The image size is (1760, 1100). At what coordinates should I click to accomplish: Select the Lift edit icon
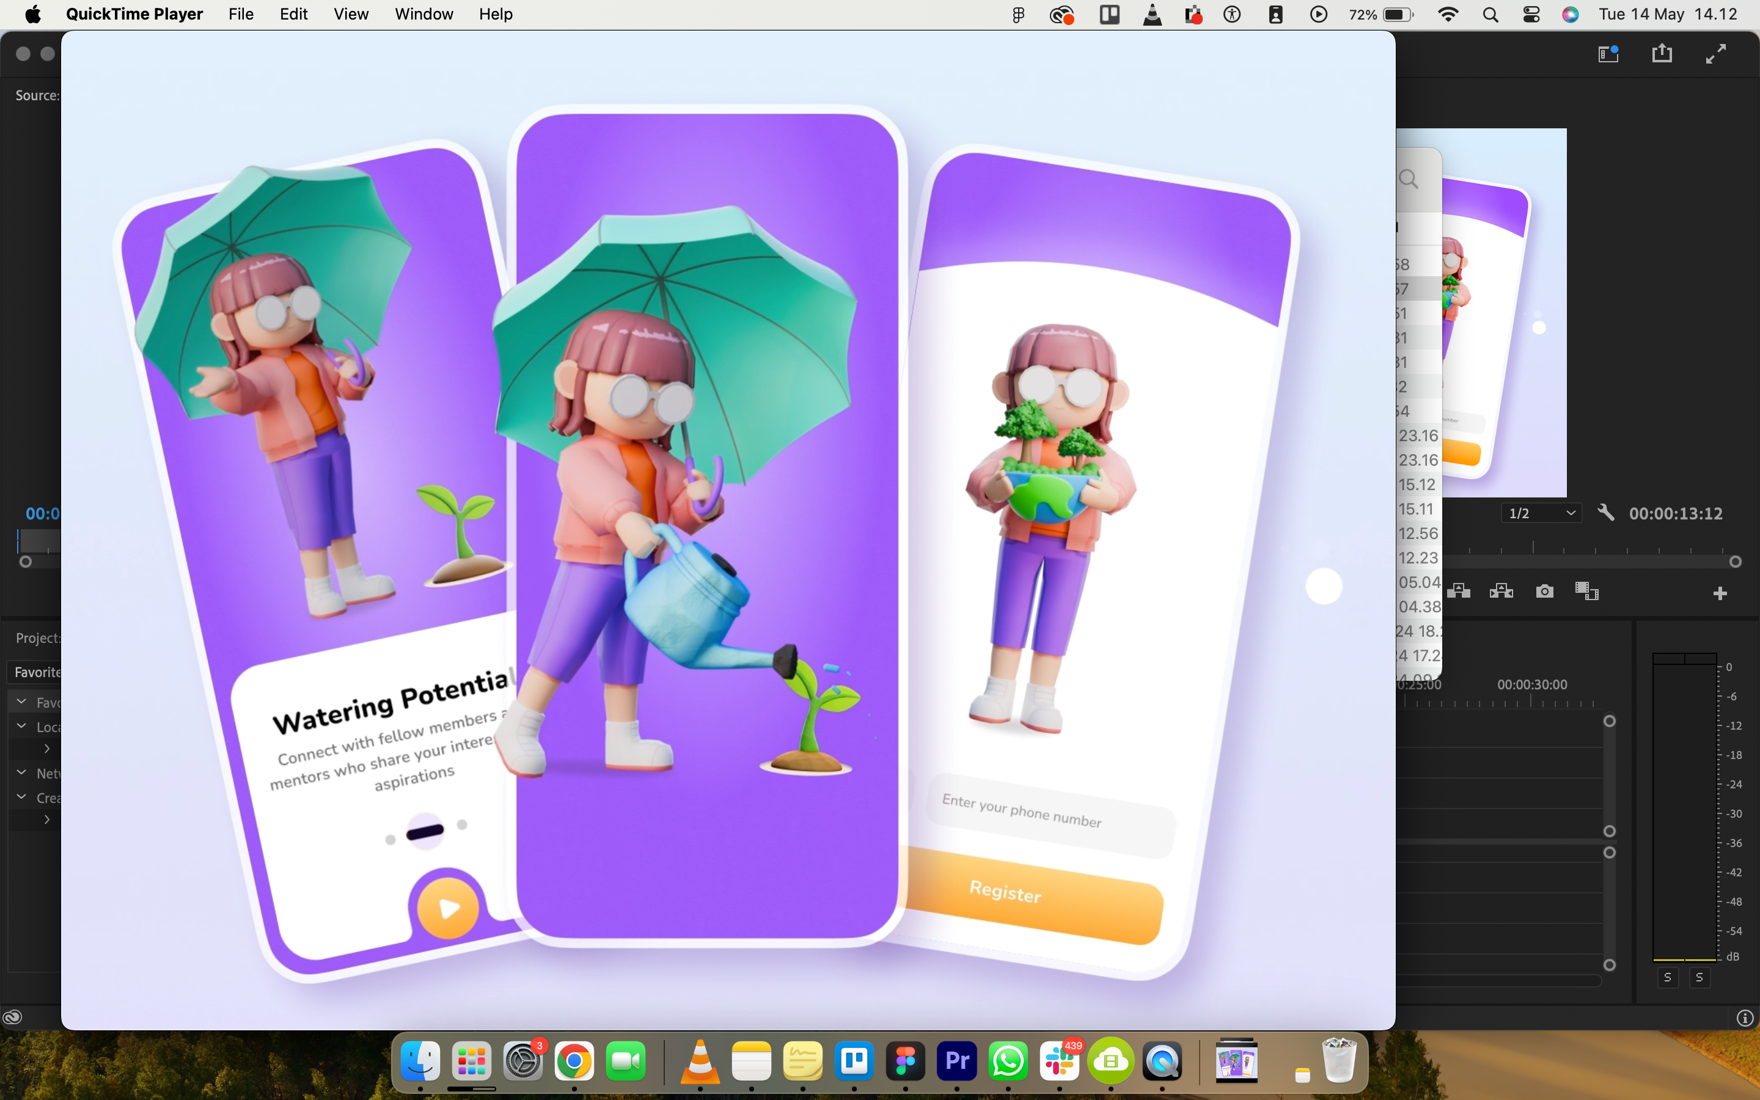(1459, 591)
